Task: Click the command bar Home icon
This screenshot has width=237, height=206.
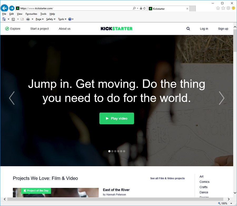Action: [4, 19]
